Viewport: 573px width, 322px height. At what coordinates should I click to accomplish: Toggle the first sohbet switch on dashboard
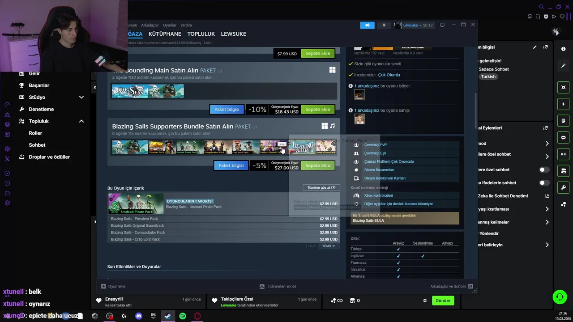544,170
